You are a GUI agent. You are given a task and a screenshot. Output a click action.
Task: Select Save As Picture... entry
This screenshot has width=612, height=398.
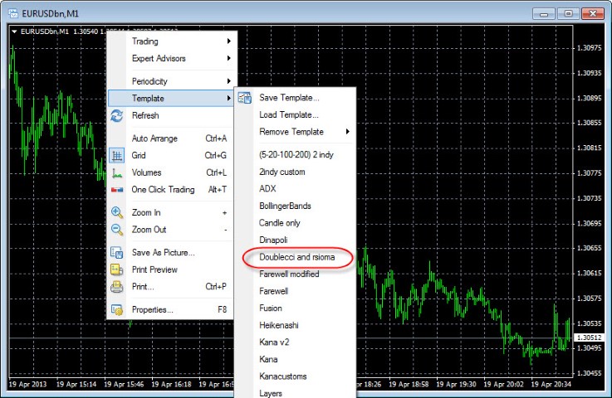coord(170,253)
